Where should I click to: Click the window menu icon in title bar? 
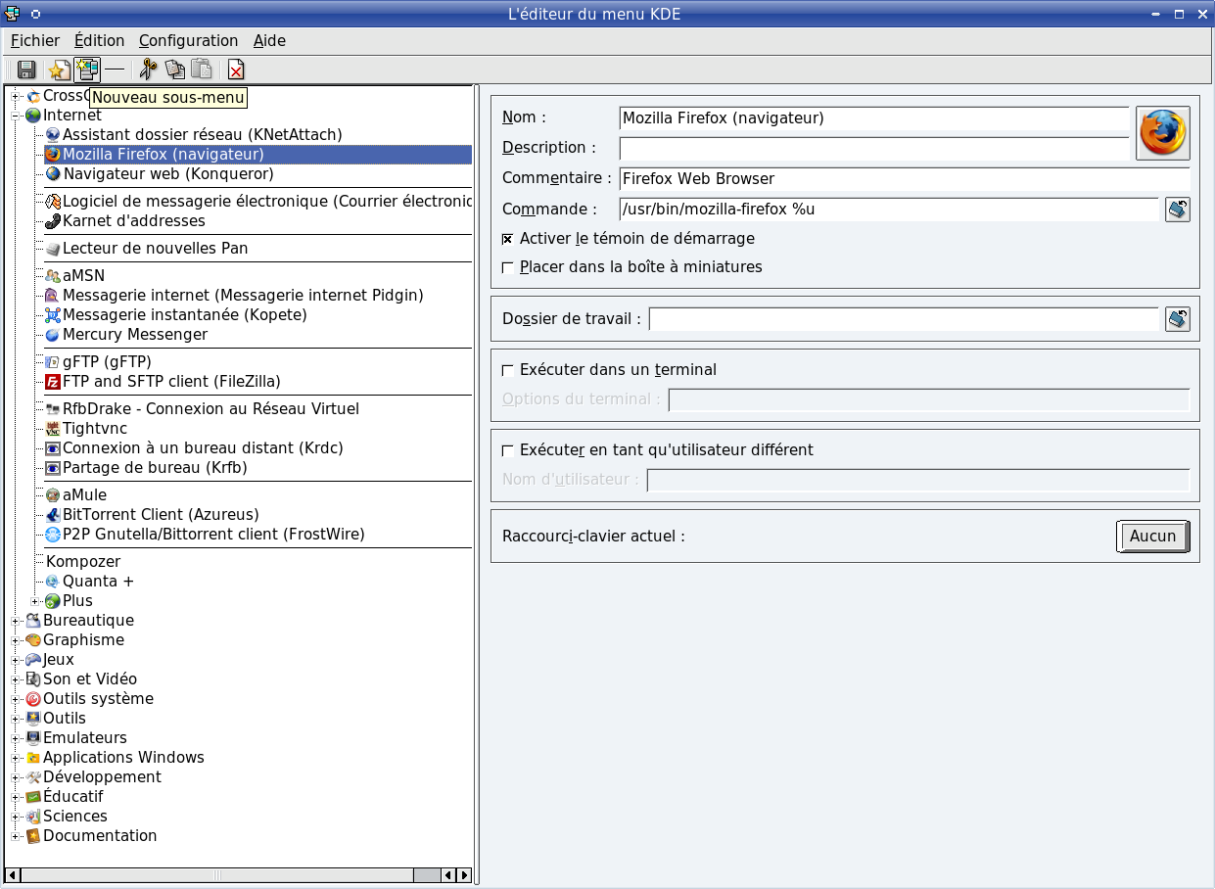tap(11, 14)
